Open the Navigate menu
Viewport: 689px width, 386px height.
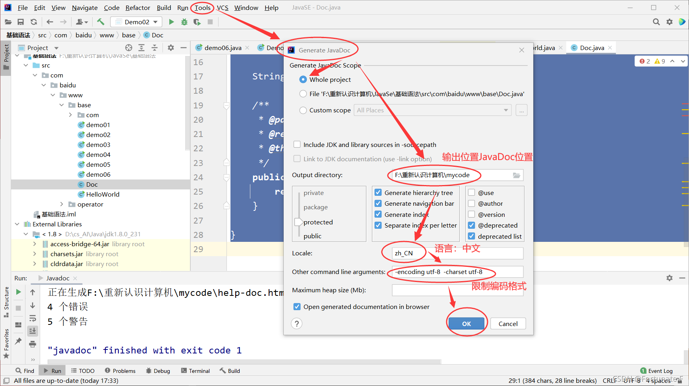pos(85,8)
